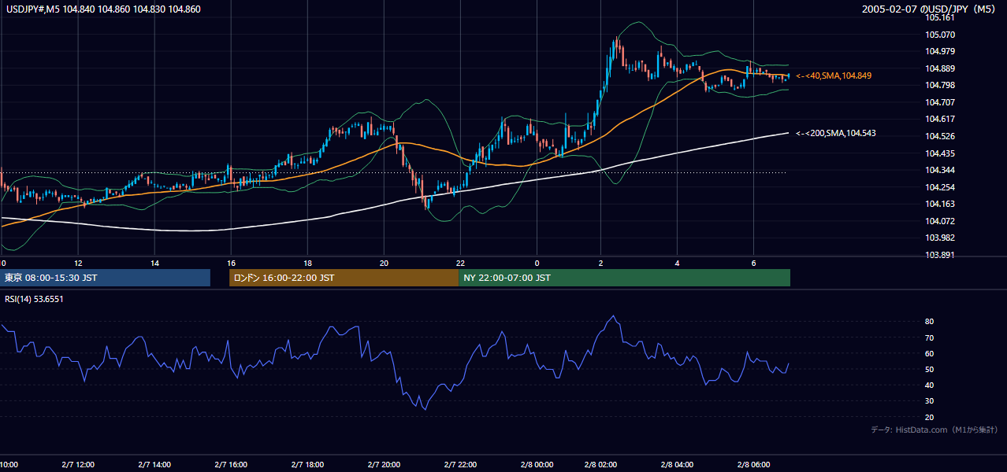Select the Tokyo 08:00-15:30 JST session bar
Image resolution: width=1007 pixels, height=472 pixels.
pyautogui.click(x=105, y=278)
